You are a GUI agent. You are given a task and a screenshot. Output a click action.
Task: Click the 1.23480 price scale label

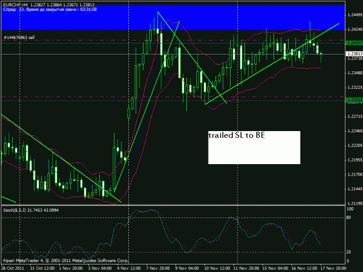click(355, 73)
